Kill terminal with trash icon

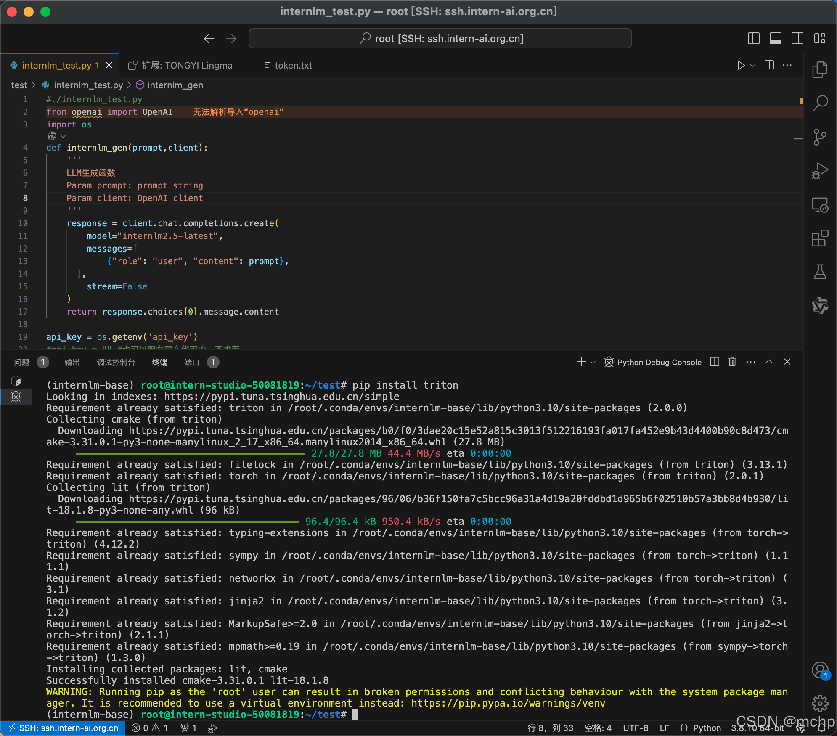click(x=732, y=362)
